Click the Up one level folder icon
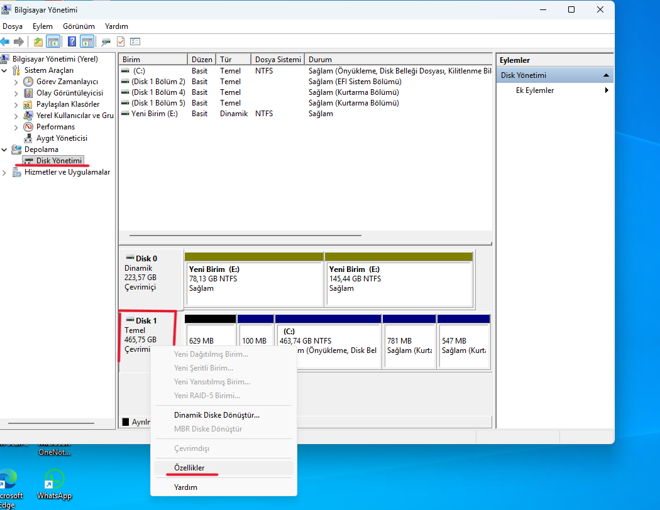Image resolution: width=660 pixels, height=510 pixels. 38,41
